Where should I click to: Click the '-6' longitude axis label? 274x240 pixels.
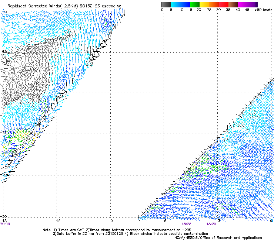164,221
